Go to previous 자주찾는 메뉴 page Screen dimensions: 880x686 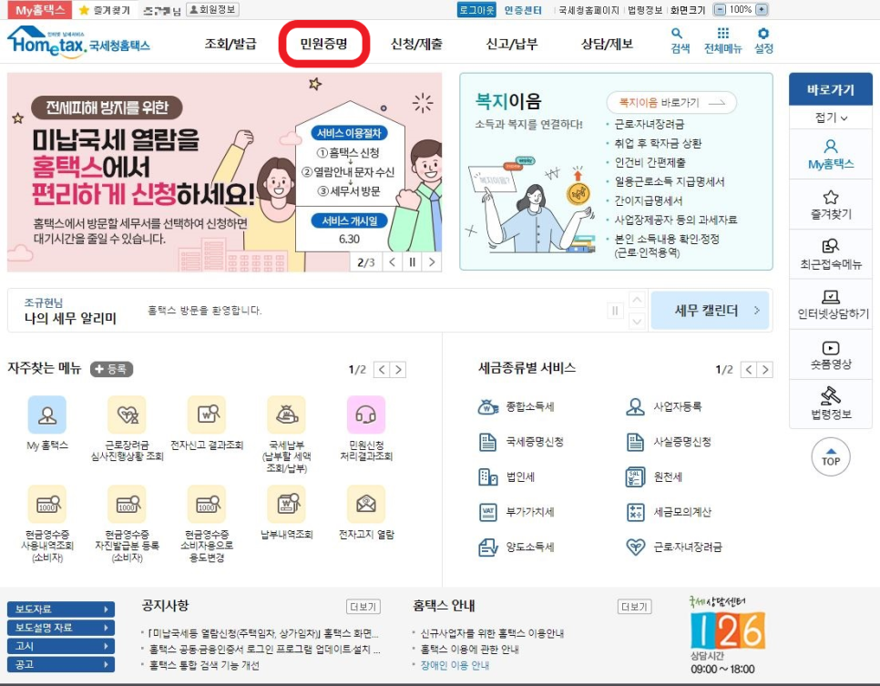(382, 369)
